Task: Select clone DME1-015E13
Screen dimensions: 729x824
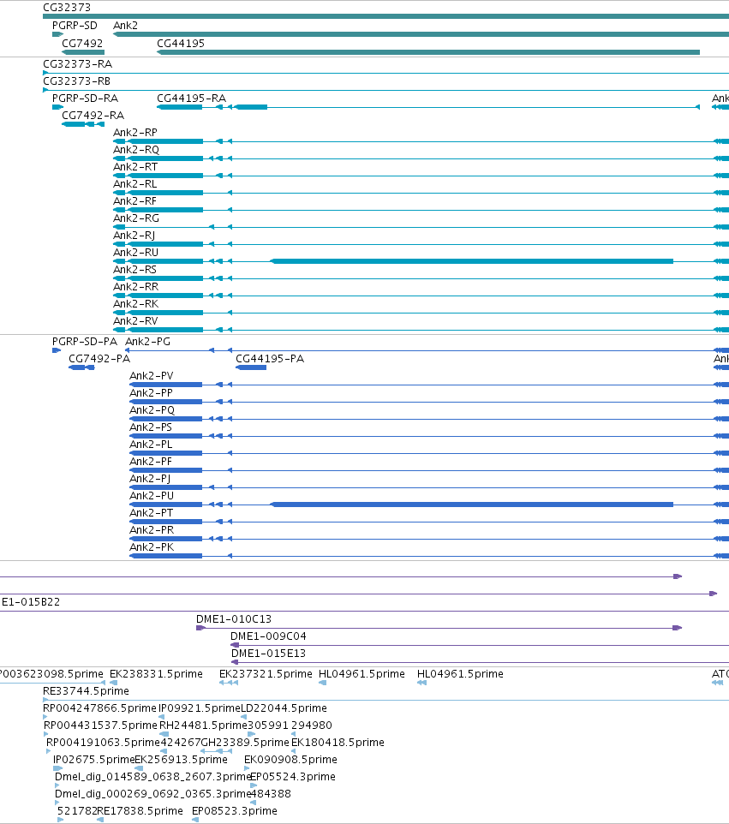Action: [x=268, y=654]
